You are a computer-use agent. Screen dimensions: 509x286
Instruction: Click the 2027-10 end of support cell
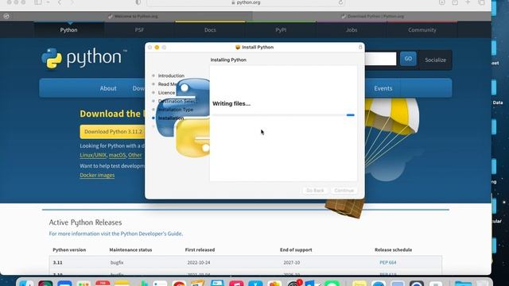pyautogui.click(x=292, y=262)
